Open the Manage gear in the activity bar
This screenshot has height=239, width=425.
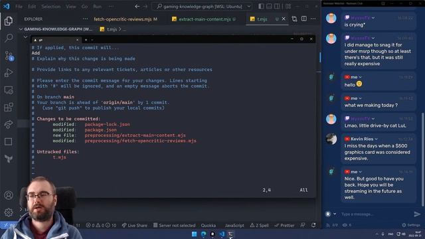(x=9, y=212)
